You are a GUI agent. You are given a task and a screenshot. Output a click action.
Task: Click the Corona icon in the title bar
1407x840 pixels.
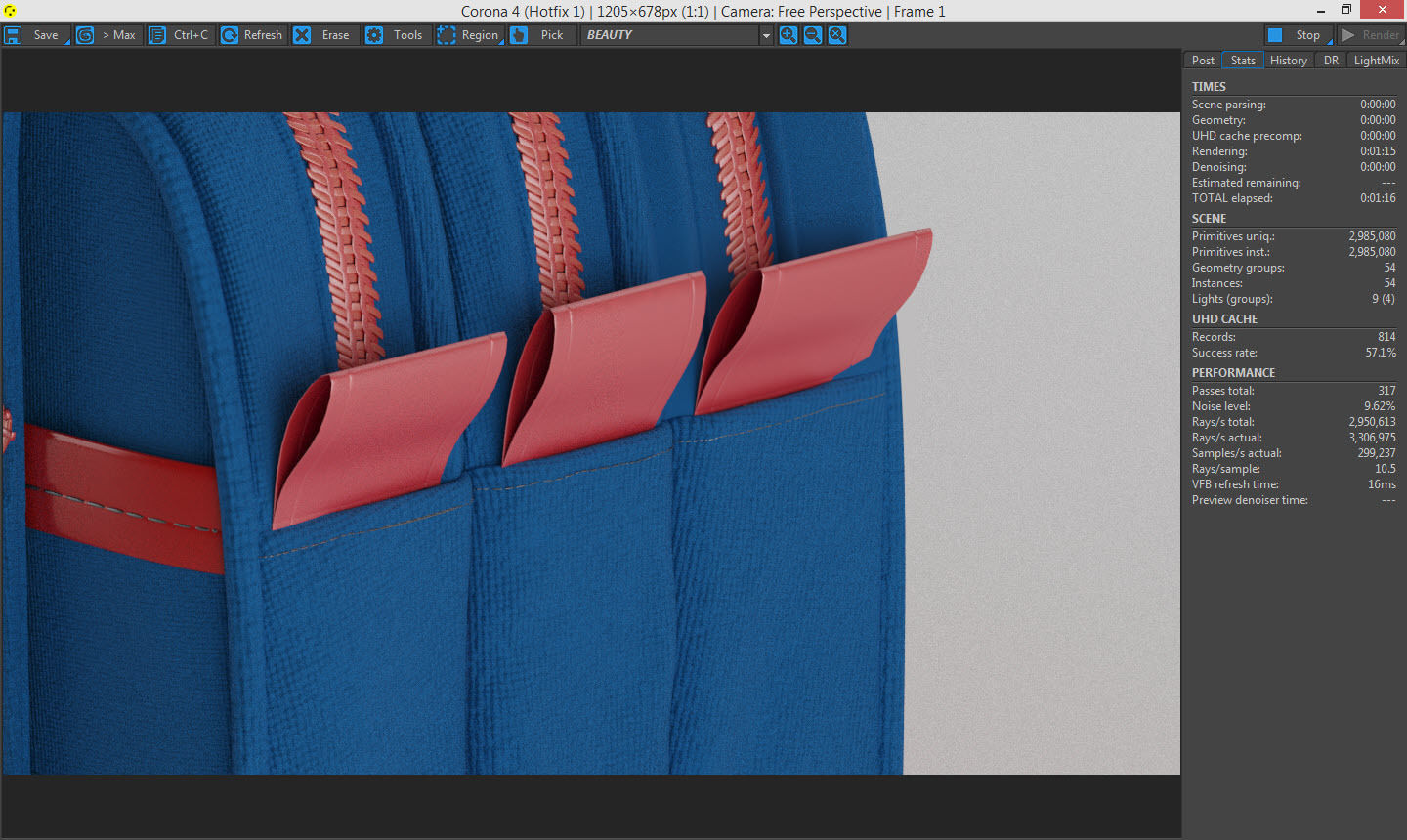(x=11, y=11)
